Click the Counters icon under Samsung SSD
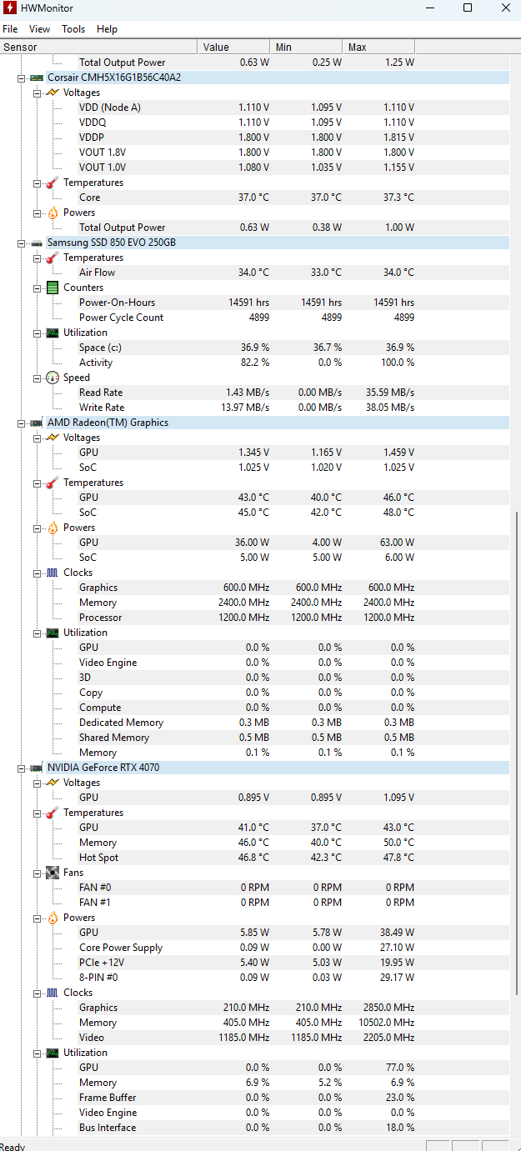Screen dimensions: 521x1151 point(52,288)
